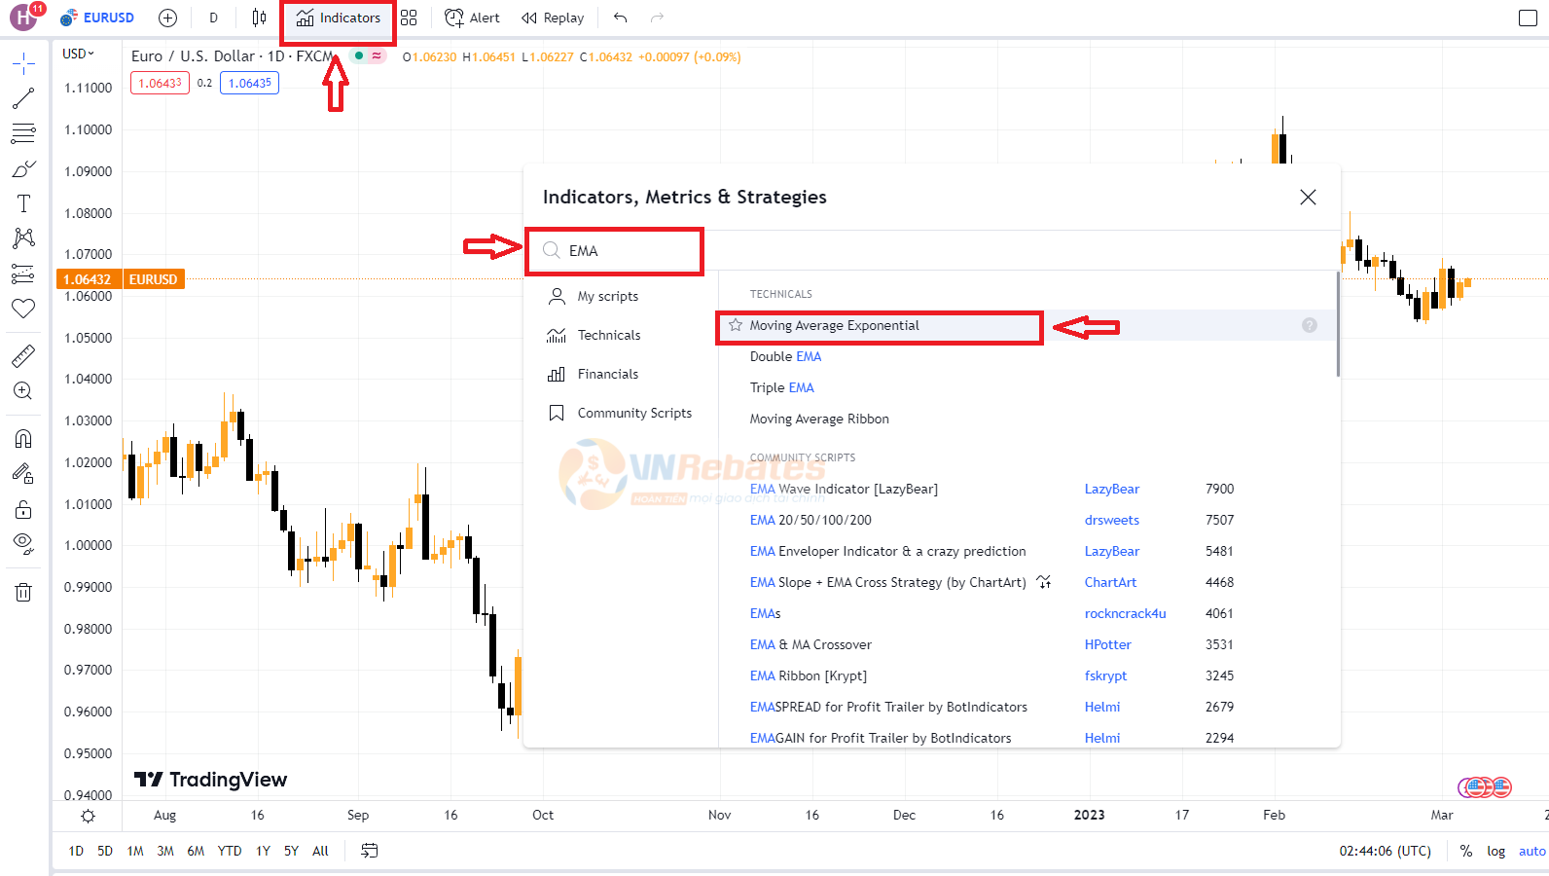Start bar Replay mode
1549x876 pixels.
pos(553,18)
